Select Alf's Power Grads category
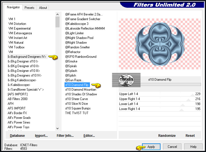This screenshot has width=206, height=152. 19,118
